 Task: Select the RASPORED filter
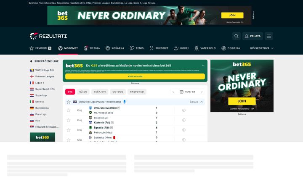pyautogui.click(x=137, y=92)
